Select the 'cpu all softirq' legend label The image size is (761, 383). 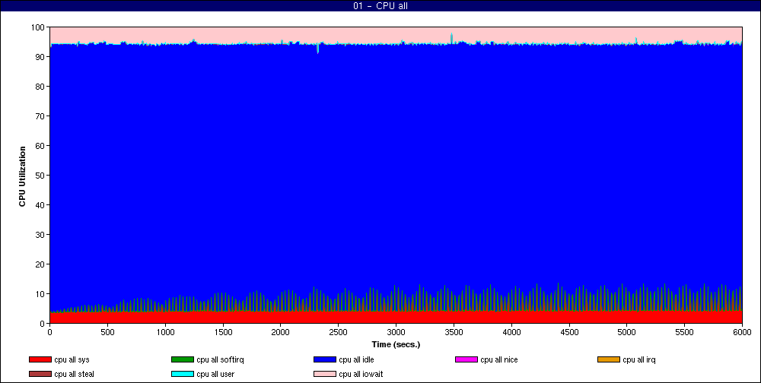click(x=221, y=359)
